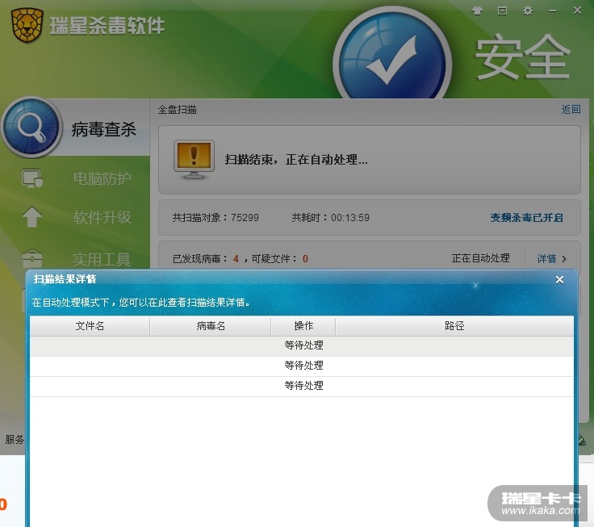Select the 病毒查杀 tab
Image resolution: width=594 pixels, height=527 pixels.
click(x=103, y=129)
